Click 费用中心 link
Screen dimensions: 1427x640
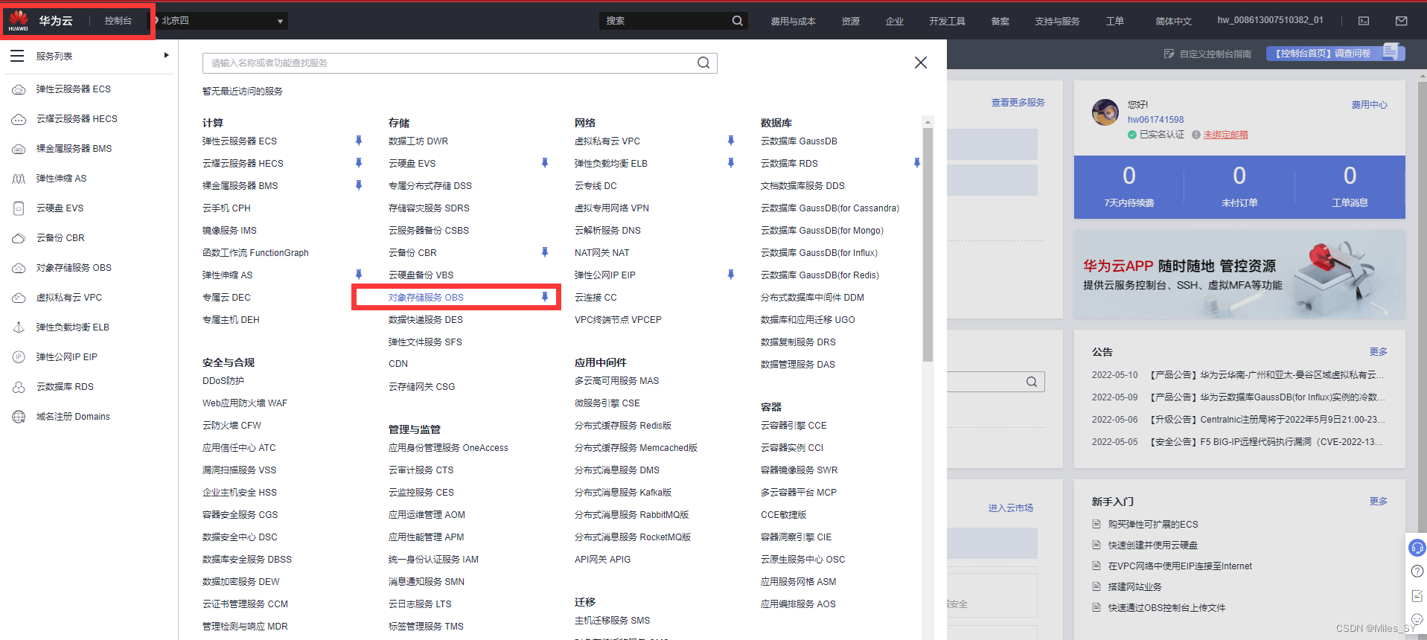[1370, 105]
